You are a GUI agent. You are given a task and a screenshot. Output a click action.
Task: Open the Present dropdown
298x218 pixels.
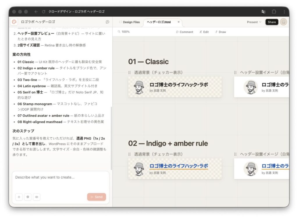[254, 22]
